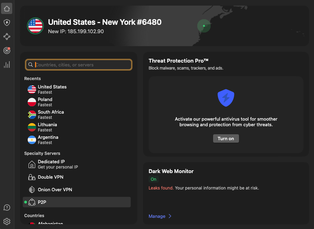Open the help question mark icon
This screenshot has height=229, width=314.
(x=7, y=207)
